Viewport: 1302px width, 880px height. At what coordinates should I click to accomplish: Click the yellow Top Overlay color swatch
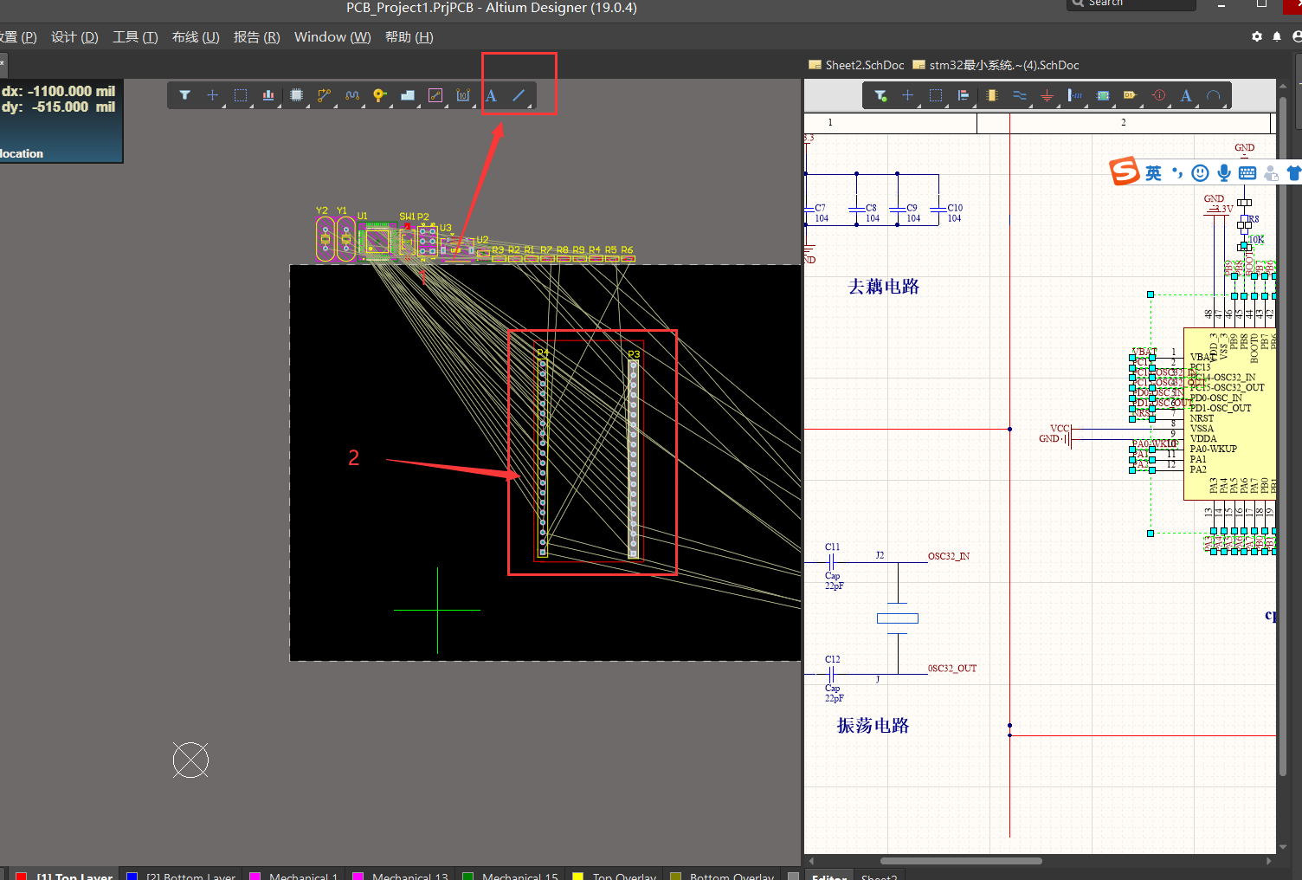point(577,877)
